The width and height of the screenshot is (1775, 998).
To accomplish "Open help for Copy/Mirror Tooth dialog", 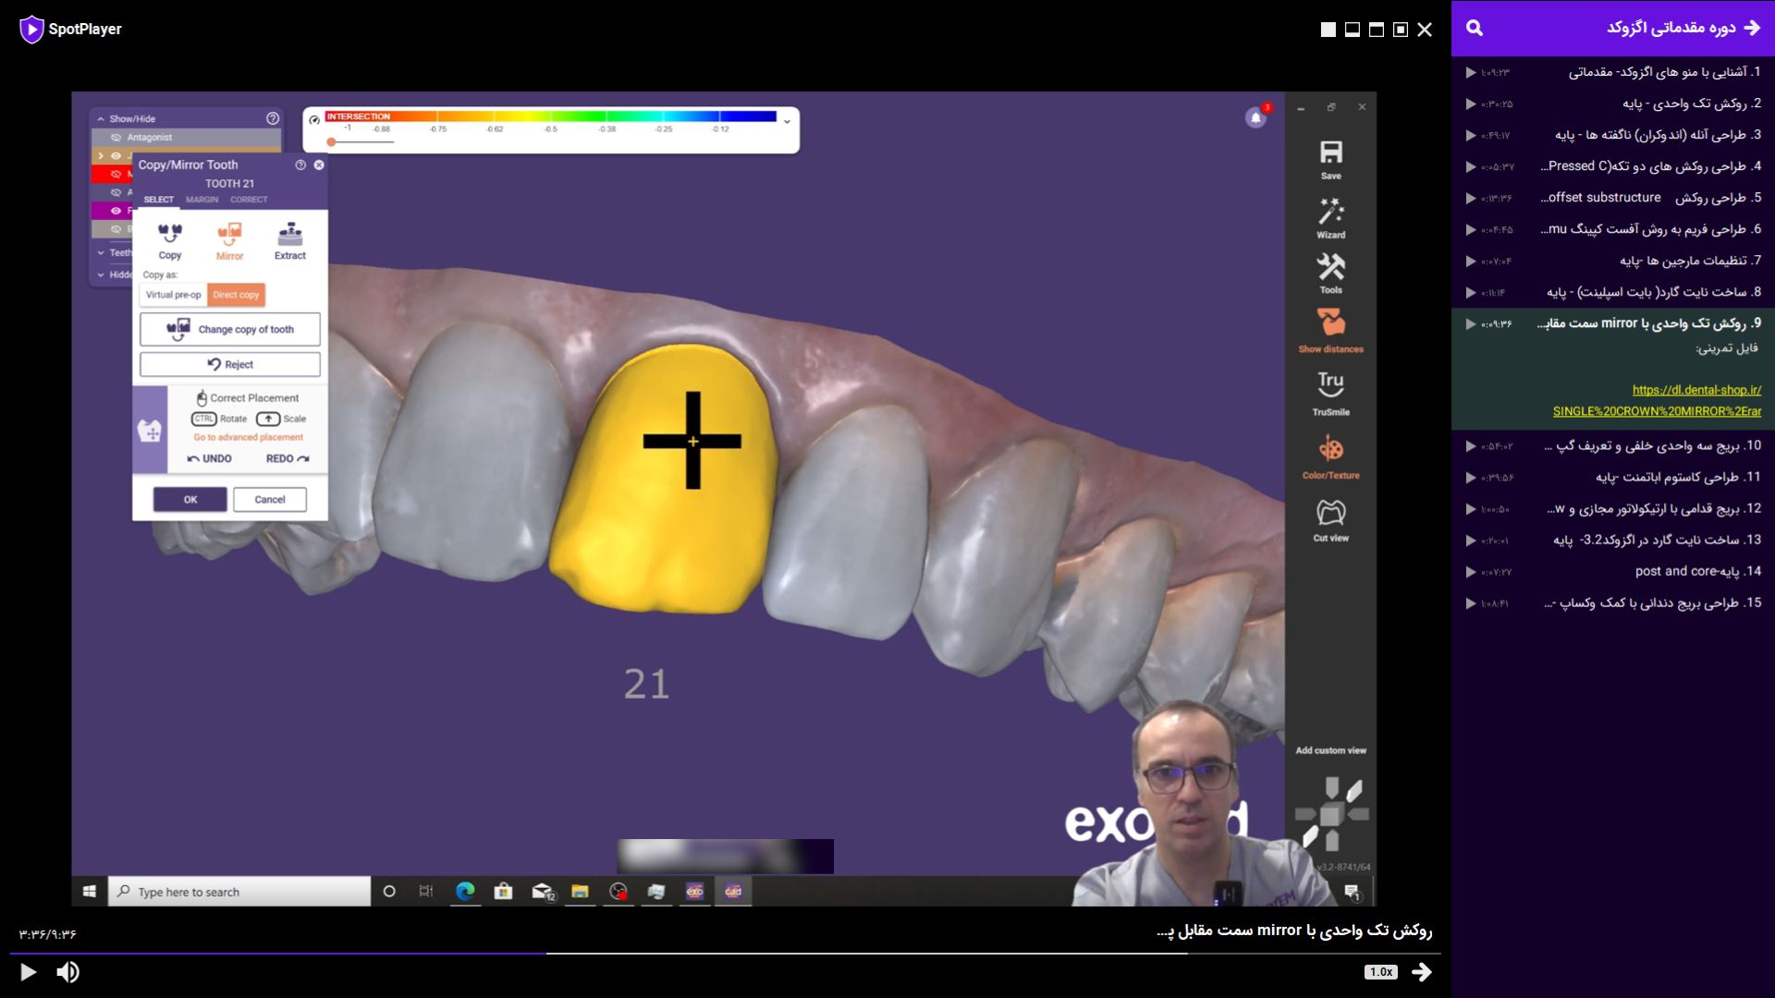I will tap(300, 164).
